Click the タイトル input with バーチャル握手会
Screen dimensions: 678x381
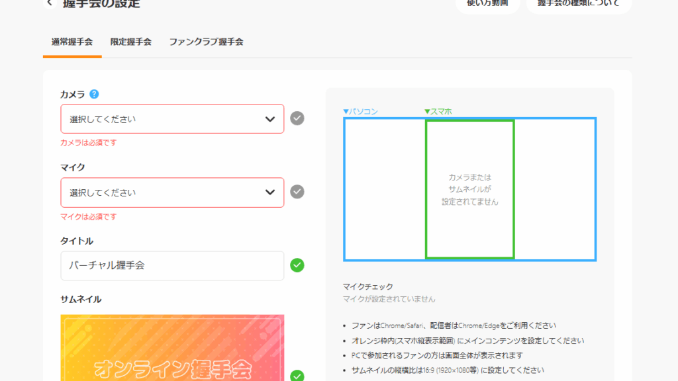point(172,266)
